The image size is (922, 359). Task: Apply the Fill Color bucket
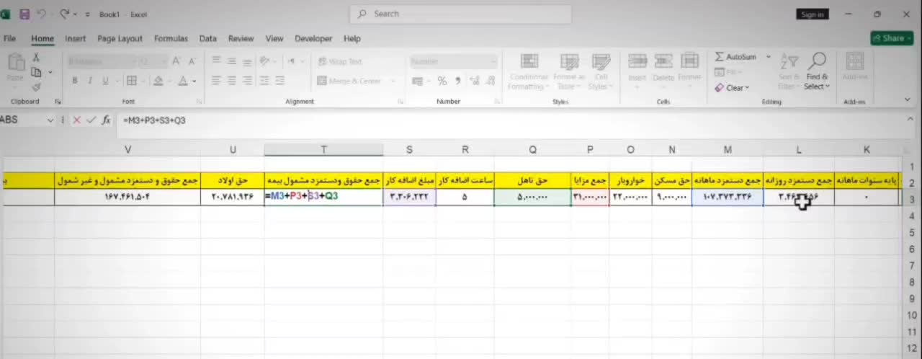pyautogui.click(x=158, y=81)
